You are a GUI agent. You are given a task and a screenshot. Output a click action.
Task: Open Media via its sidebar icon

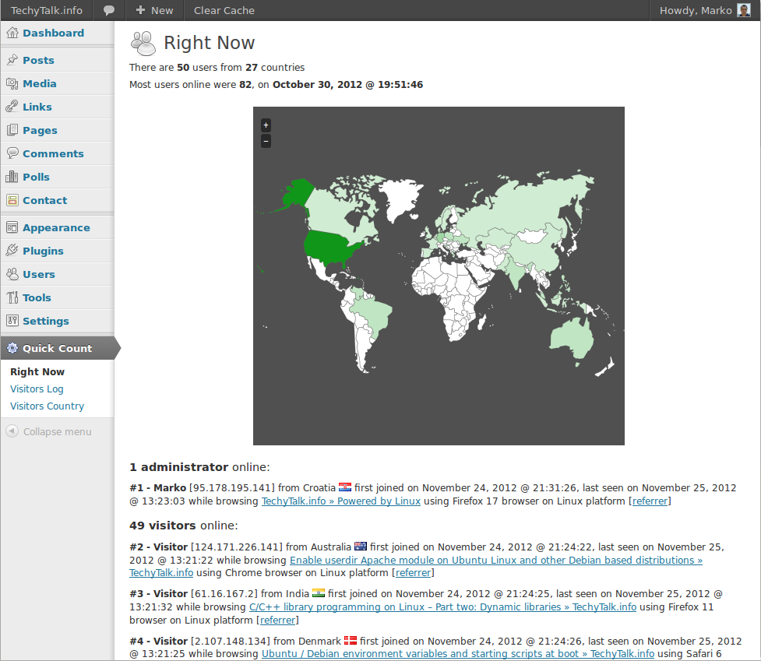tap(12, 83)
